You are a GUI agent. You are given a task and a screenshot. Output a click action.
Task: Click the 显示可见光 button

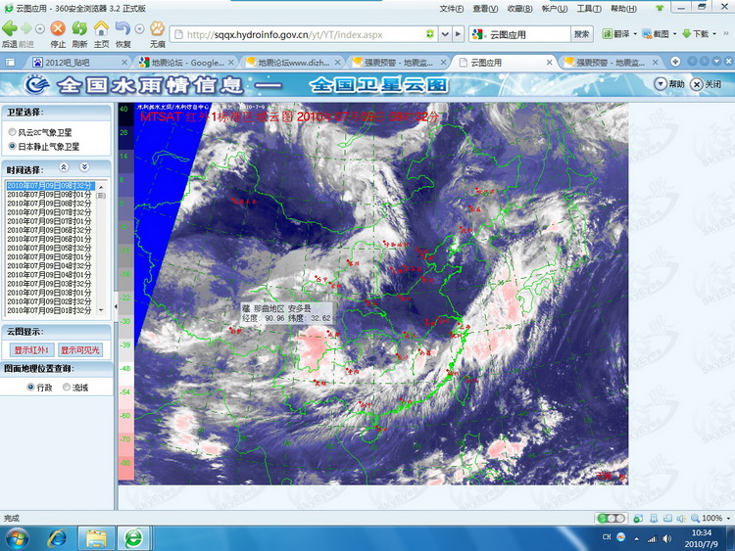[79, 350]
